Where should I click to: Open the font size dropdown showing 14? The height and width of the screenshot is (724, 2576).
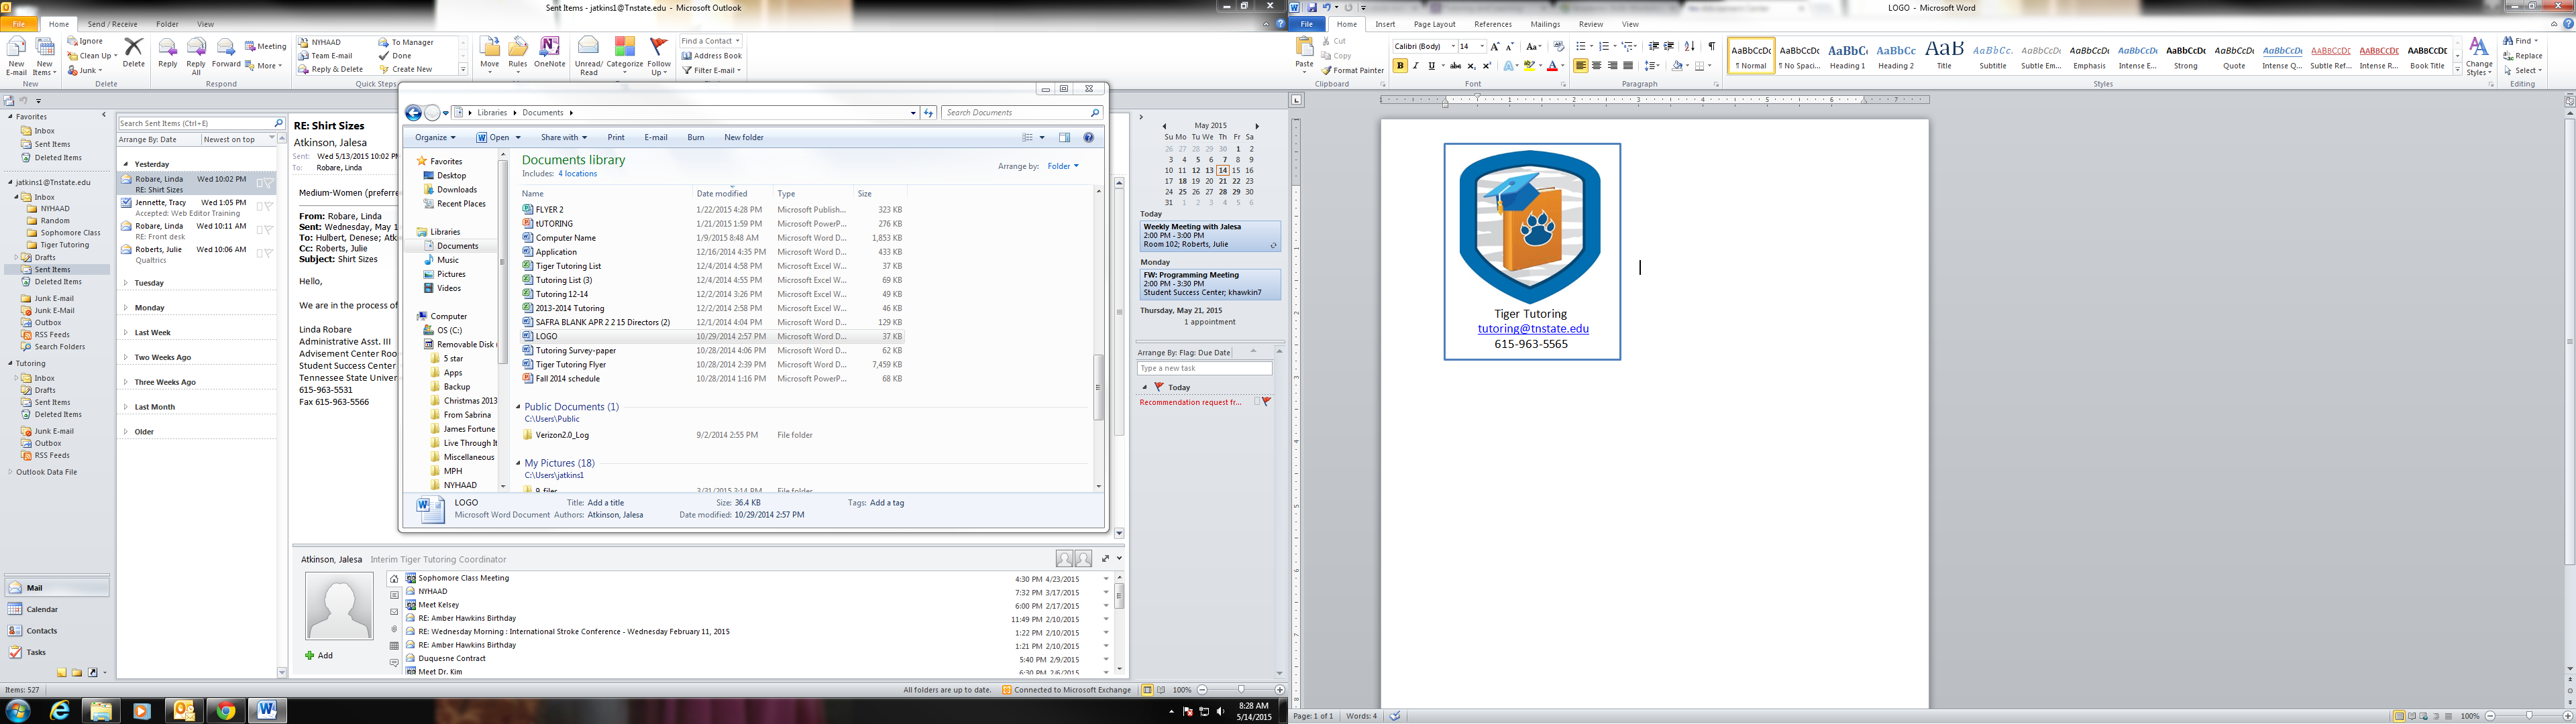[1481, 47]
